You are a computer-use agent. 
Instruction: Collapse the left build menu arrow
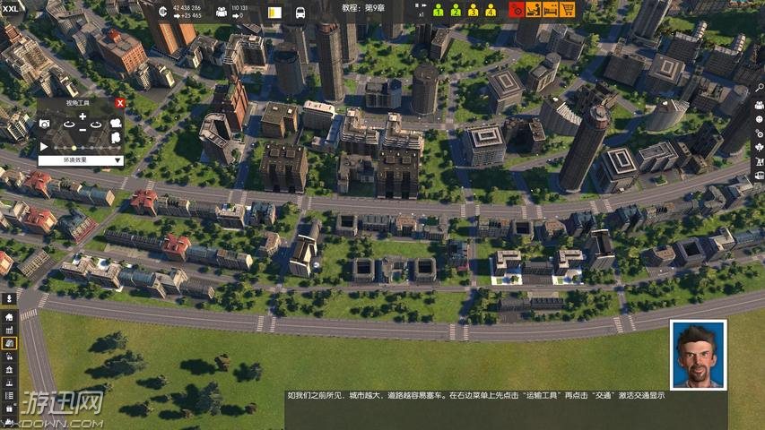[9, 298]
